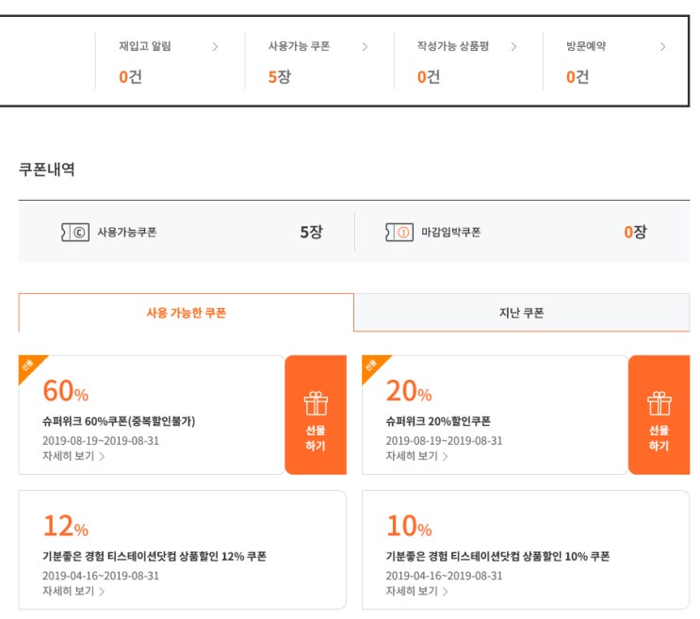Click the 0장 expiring coupon count
Screen dimensions: 700x619
(635, 232)
